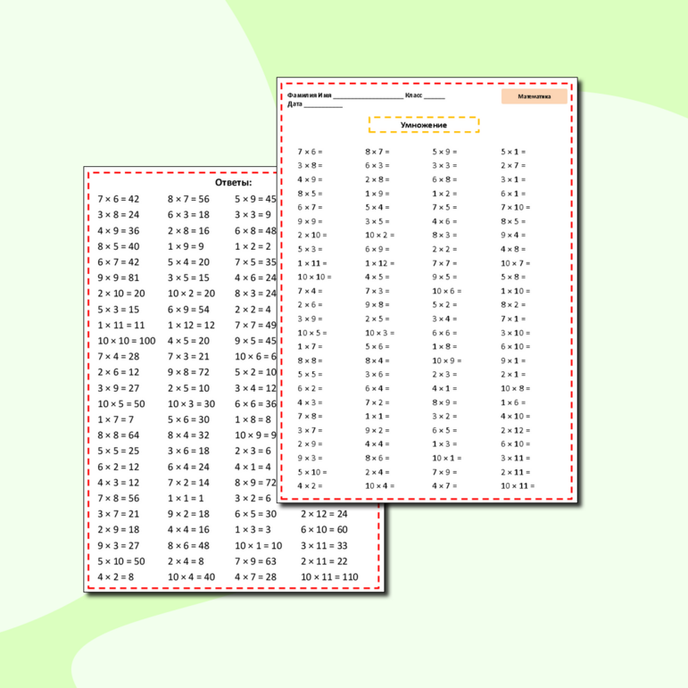This screenshot has width=688, height=688.
Task: Click the Фамилия Имя blank line
Action: pyautogui.click(x=368, y=95)
